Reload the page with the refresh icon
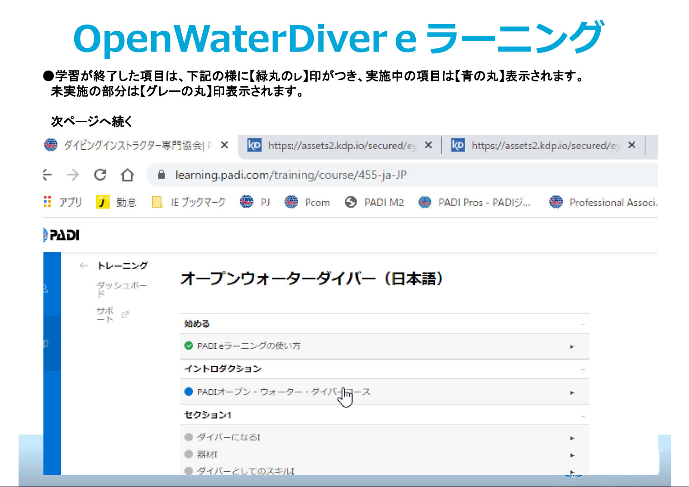689x487 pixels. click(x=100, y=175)
